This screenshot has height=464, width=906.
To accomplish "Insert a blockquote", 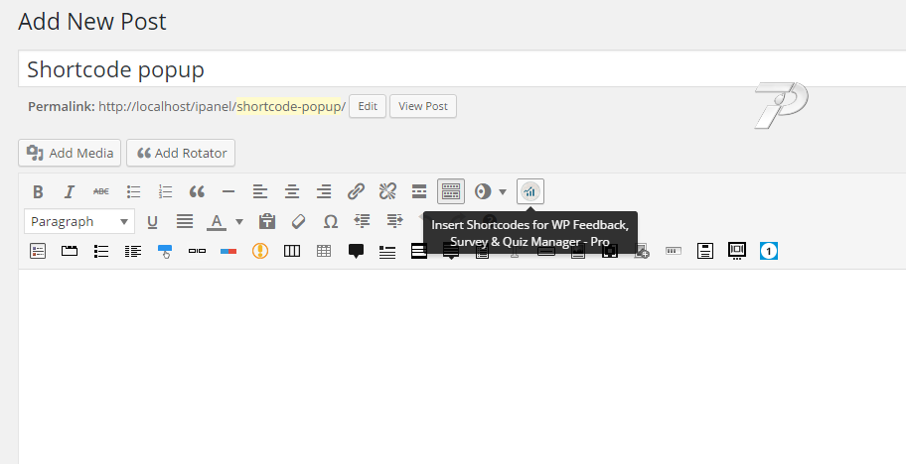I will click(x=197, y=191).
